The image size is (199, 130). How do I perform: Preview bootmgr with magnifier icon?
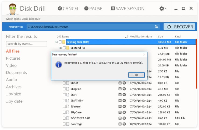click(124, 124)
